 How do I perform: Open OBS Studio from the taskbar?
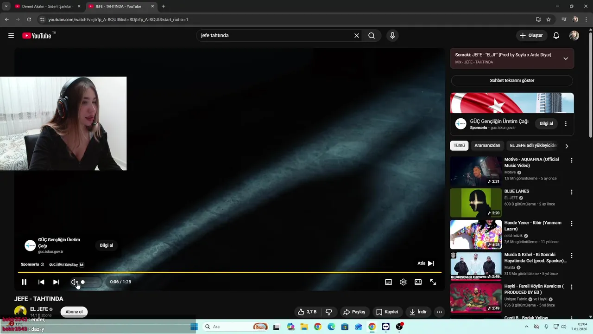(x=399, y=327)
